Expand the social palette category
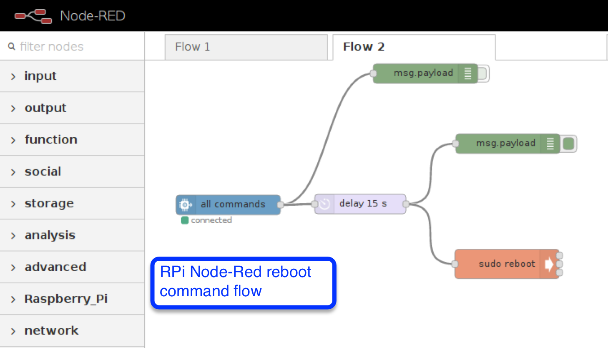Viewport: 608px width, 348px height. coord(72,171)
